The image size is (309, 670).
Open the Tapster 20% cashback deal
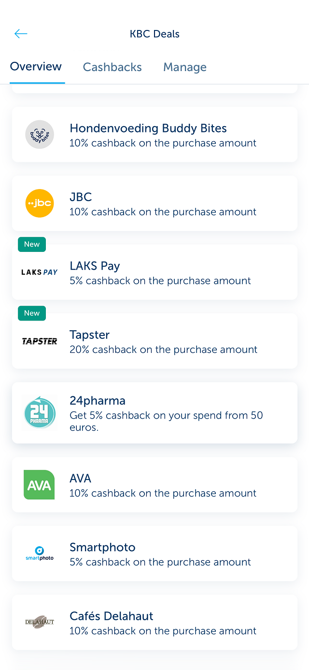point(154,341)
